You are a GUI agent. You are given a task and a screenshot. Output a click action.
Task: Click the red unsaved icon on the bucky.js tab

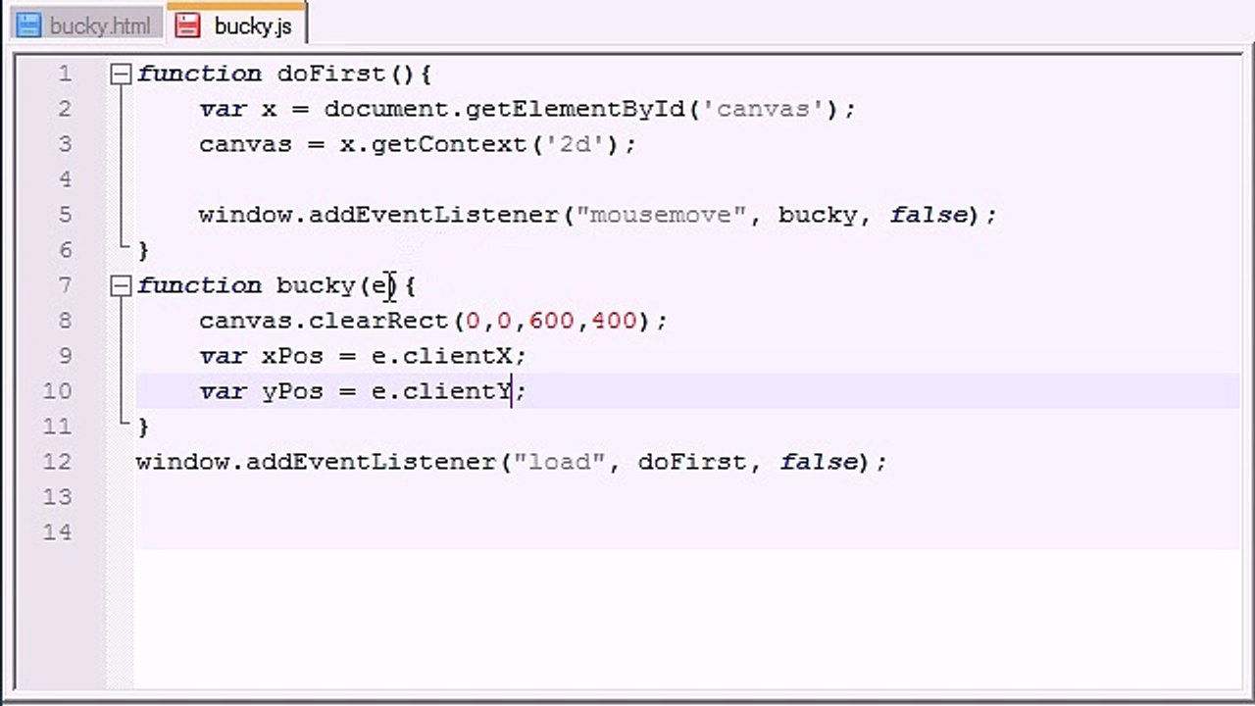pos(187,25)
